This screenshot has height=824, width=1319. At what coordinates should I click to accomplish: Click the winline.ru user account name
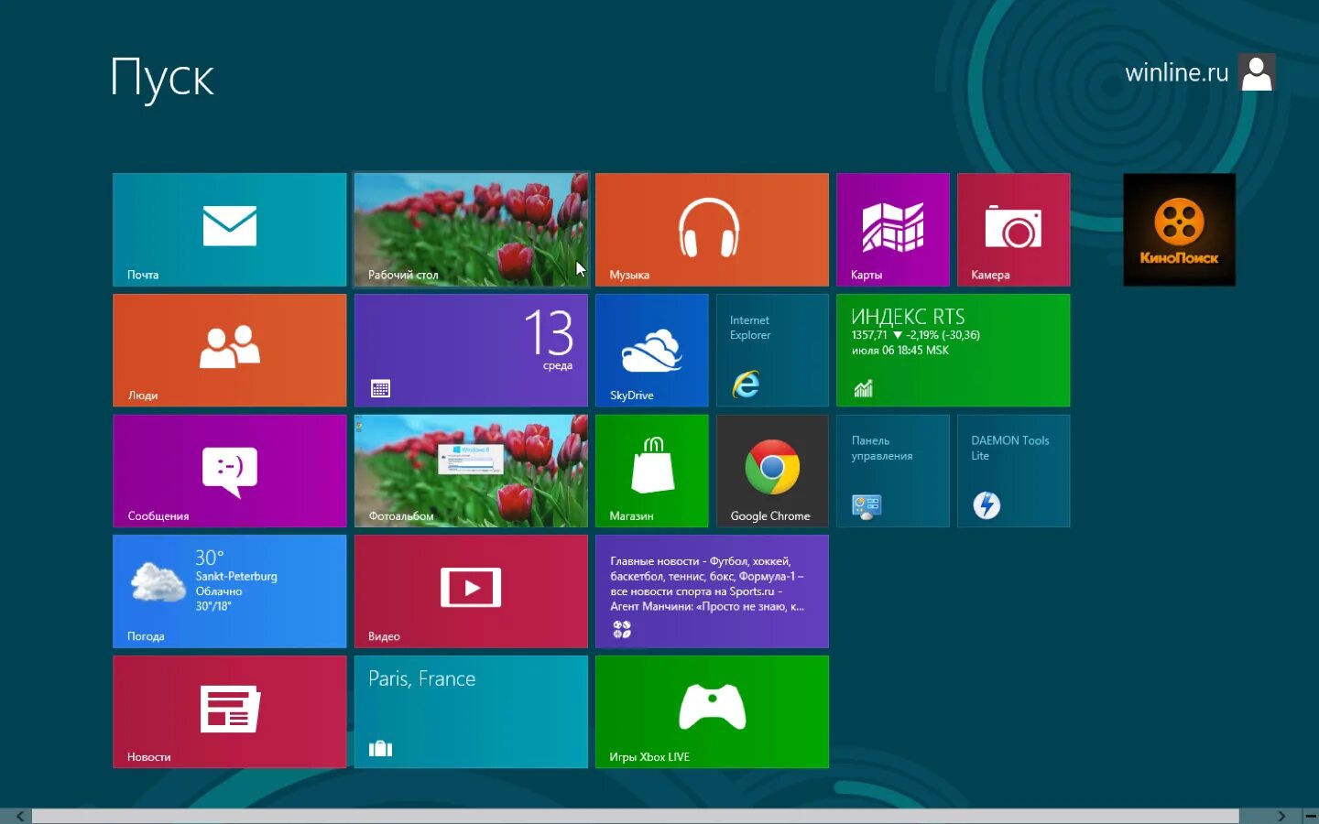point(1176,72)
